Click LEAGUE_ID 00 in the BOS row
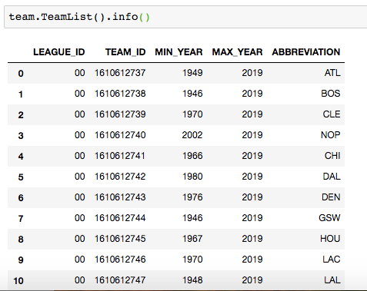Image resolution: width=367 pixels, height=291 pixels. [x=80, y=94]
